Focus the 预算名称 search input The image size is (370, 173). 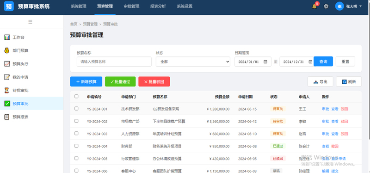point(114,62)
